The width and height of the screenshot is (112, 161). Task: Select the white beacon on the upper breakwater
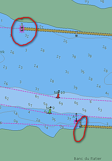pos(76,34)
